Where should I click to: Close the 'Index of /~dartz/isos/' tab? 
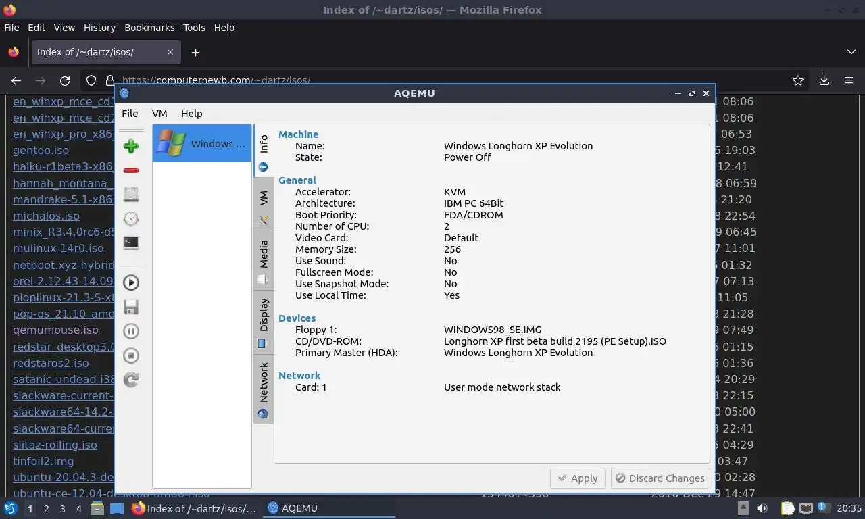pos(170,52)
